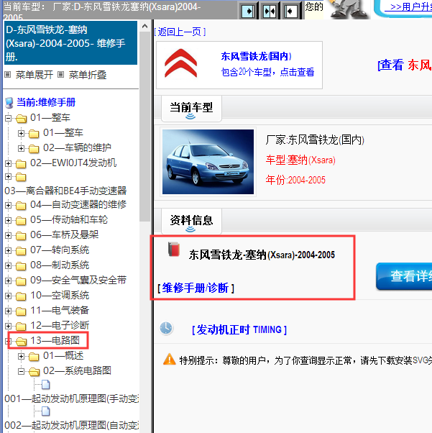
Task: Expand the 02—EWI0JT4发动机 tree node
Action: tap(9, 163)
